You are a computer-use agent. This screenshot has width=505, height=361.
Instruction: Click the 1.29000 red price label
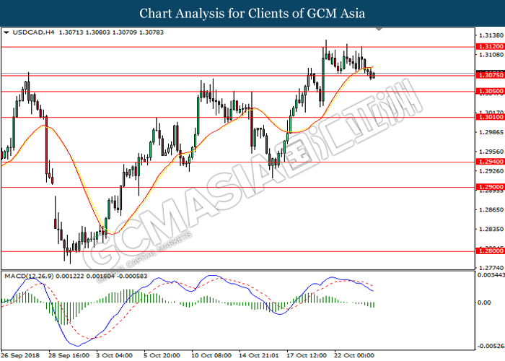(491, 187)
